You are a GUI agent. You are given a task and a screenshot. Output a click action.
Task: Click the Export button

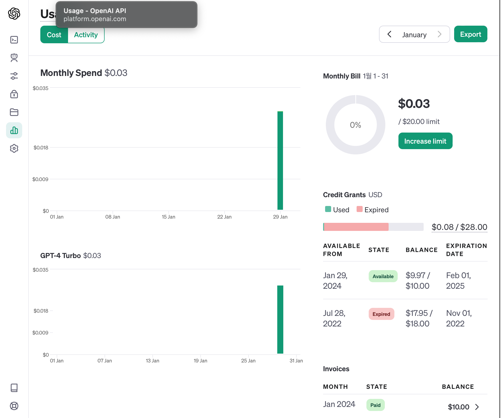click(x=471, y=34)
